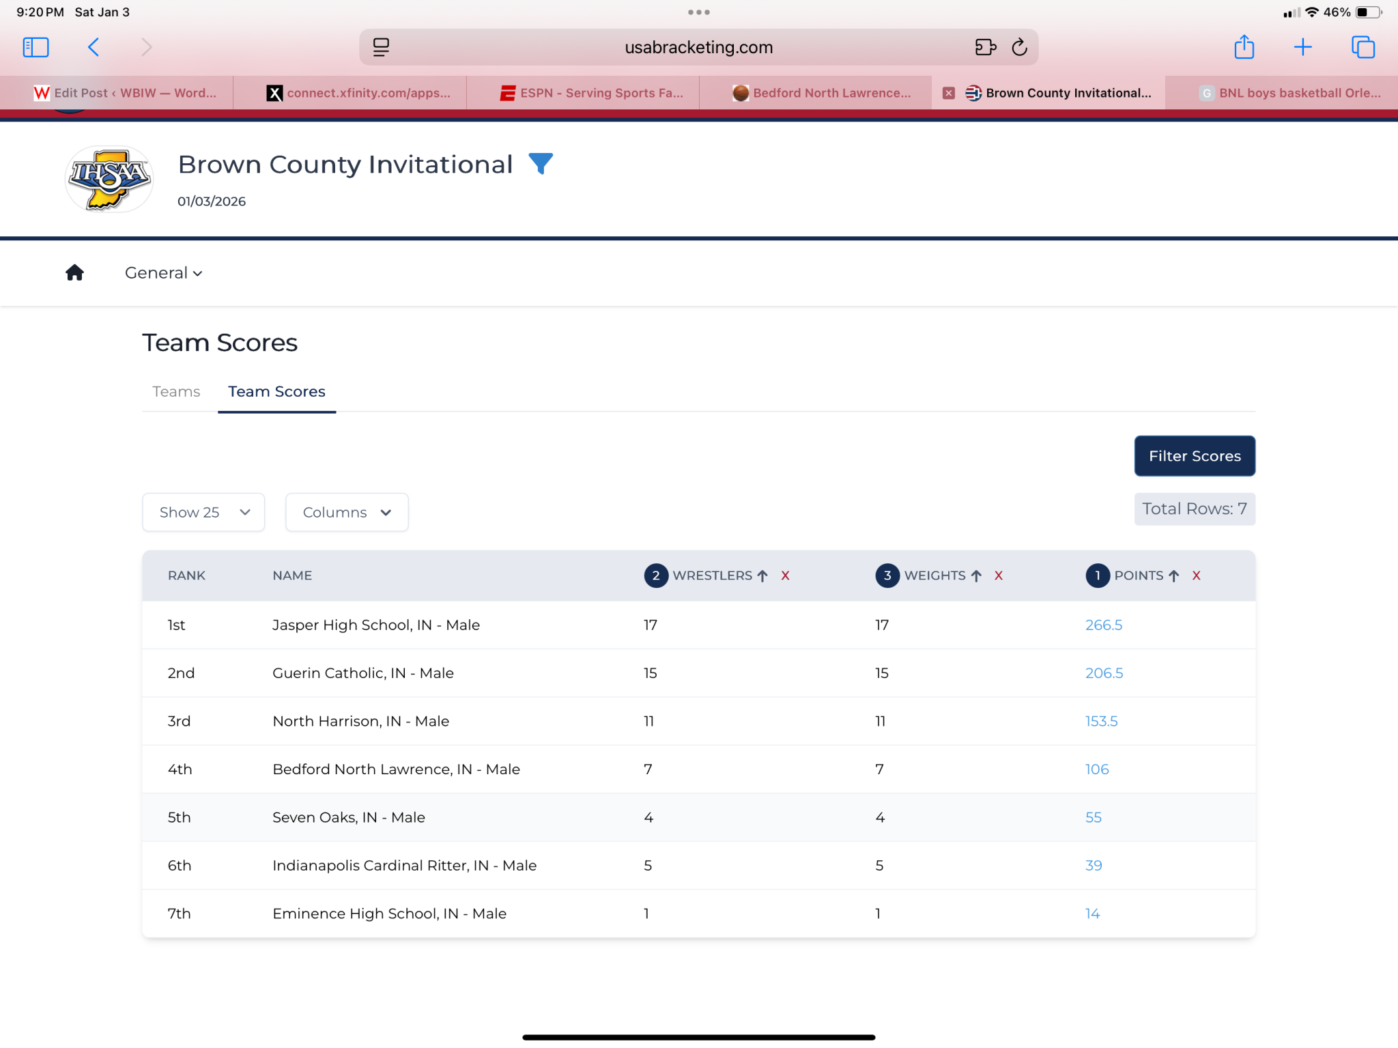Expand the General menu
Screen dimensions: 1398x1048
coord(163,272)
